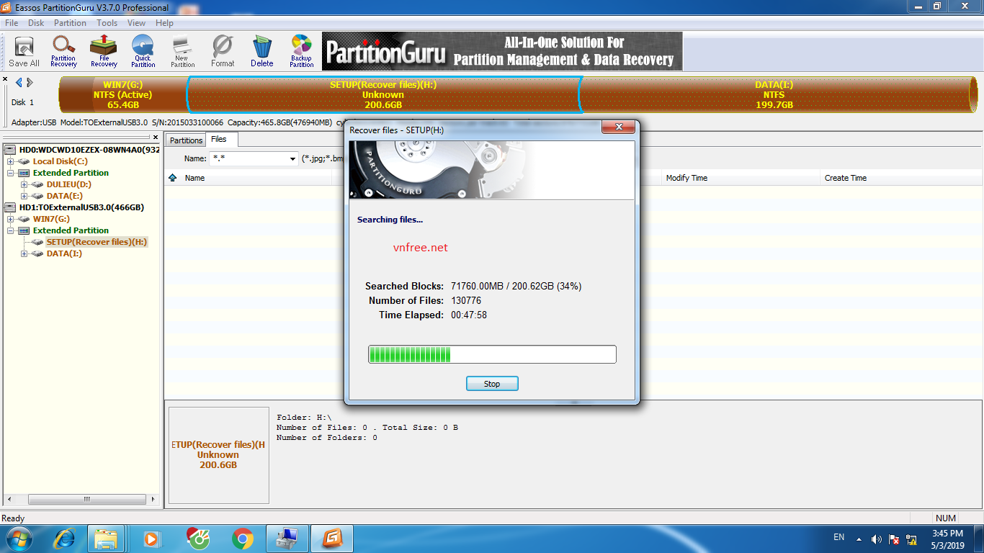Launch the File Recovery tool
Screen dimensions: 984x553
pyautogui.click(x=104, y=52)
